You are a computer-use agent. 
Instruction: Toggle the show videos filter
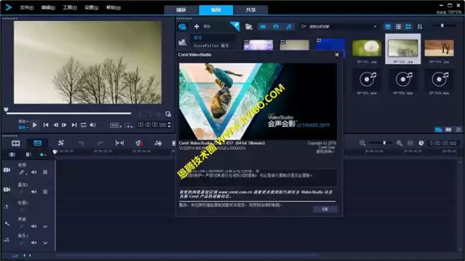click(263, 27)
